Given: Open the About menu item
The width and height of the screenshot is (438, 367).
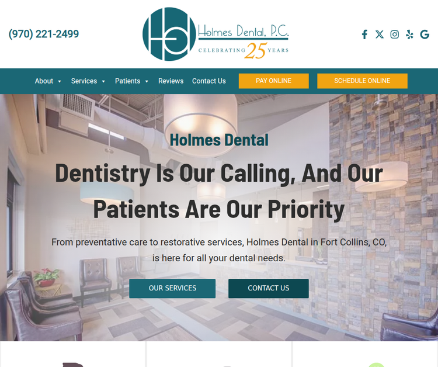Looking at the screenshot, I should click(x=44, y=81).
